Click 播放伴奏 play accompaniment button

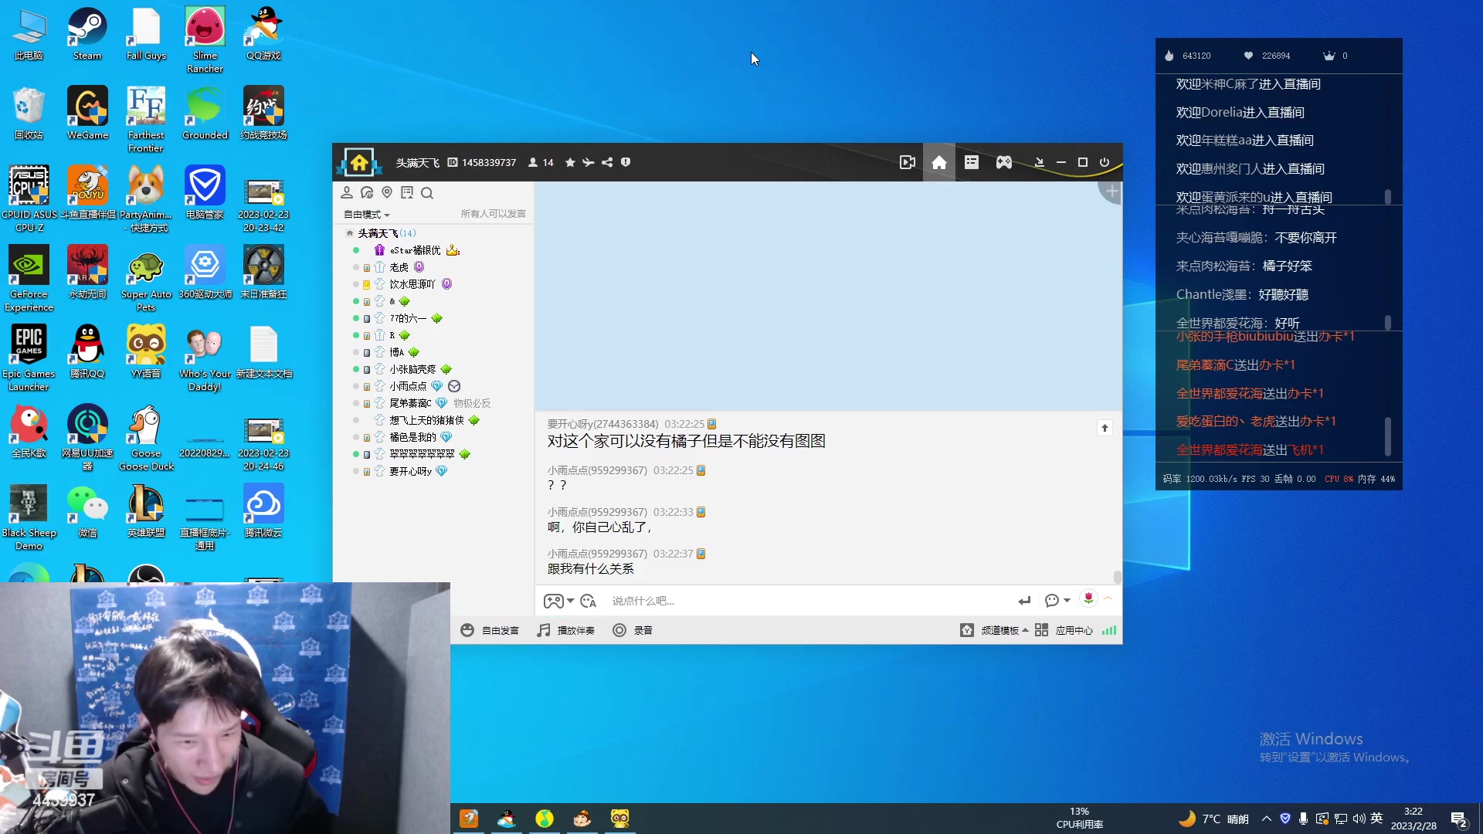point(566,630)
